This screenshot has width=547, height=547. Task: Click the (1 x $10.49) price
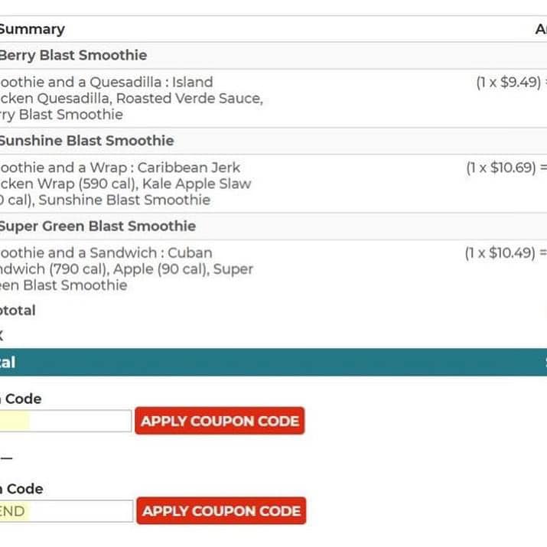(503, 253)
